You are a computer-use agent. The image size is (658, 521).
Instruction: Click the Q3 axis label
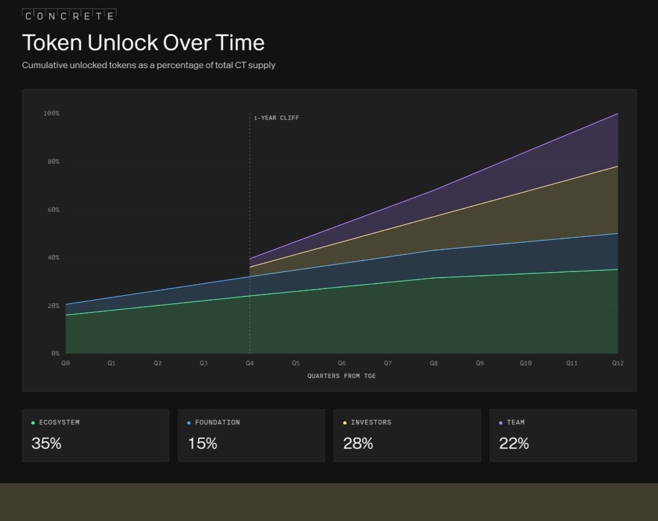203,363
